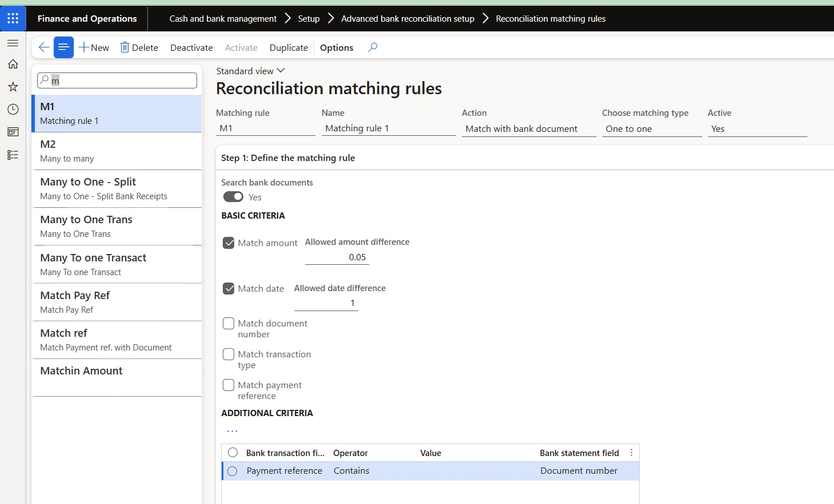Screen dimensions: 834x504
Task: Sort by Value column header
Action: 431,453
